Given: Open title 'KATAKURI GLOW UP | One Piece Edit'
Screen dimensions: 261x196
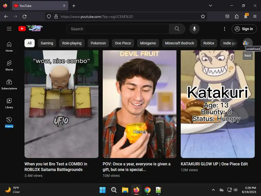Looking at the screenshot, I should click(214, 164).
